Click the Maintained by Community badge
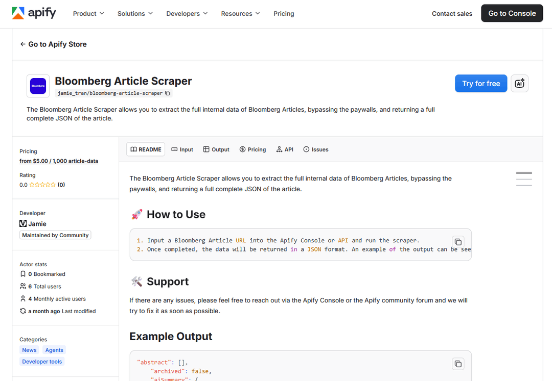Image resolution: width=552 pixels, height=381 pixels. pos(55,235)
